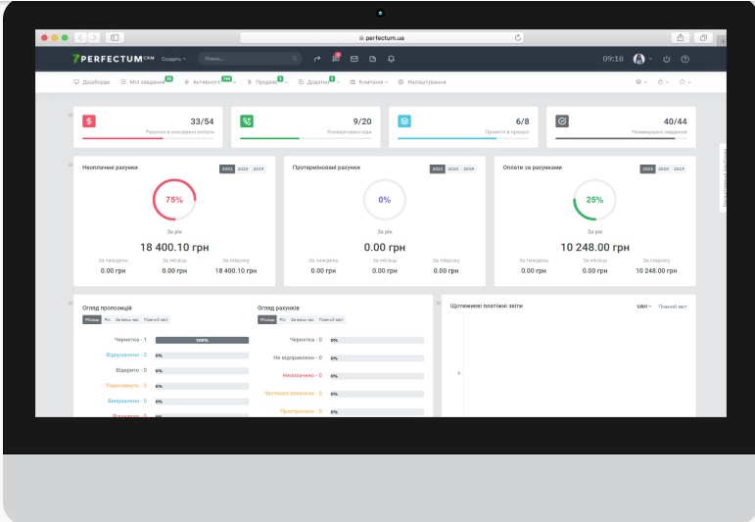This screenshot has height=522, width=755.
Task: Open the UAH currency dropdown
Action: point(643,307)
